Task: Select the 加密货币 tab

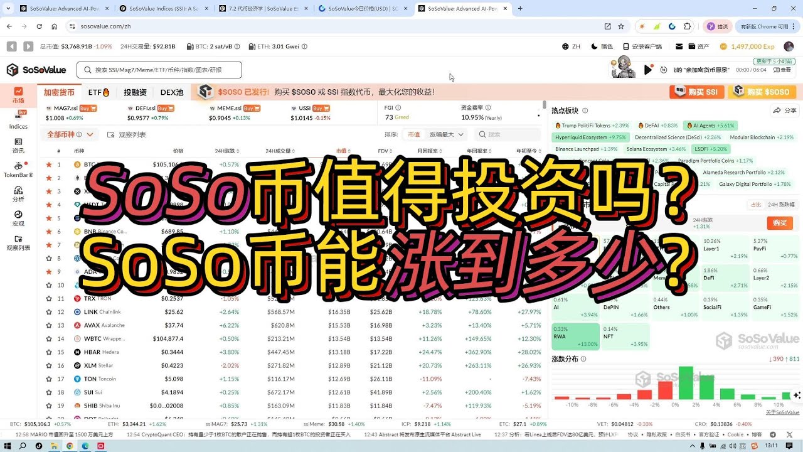Action: tap(59, 92)
